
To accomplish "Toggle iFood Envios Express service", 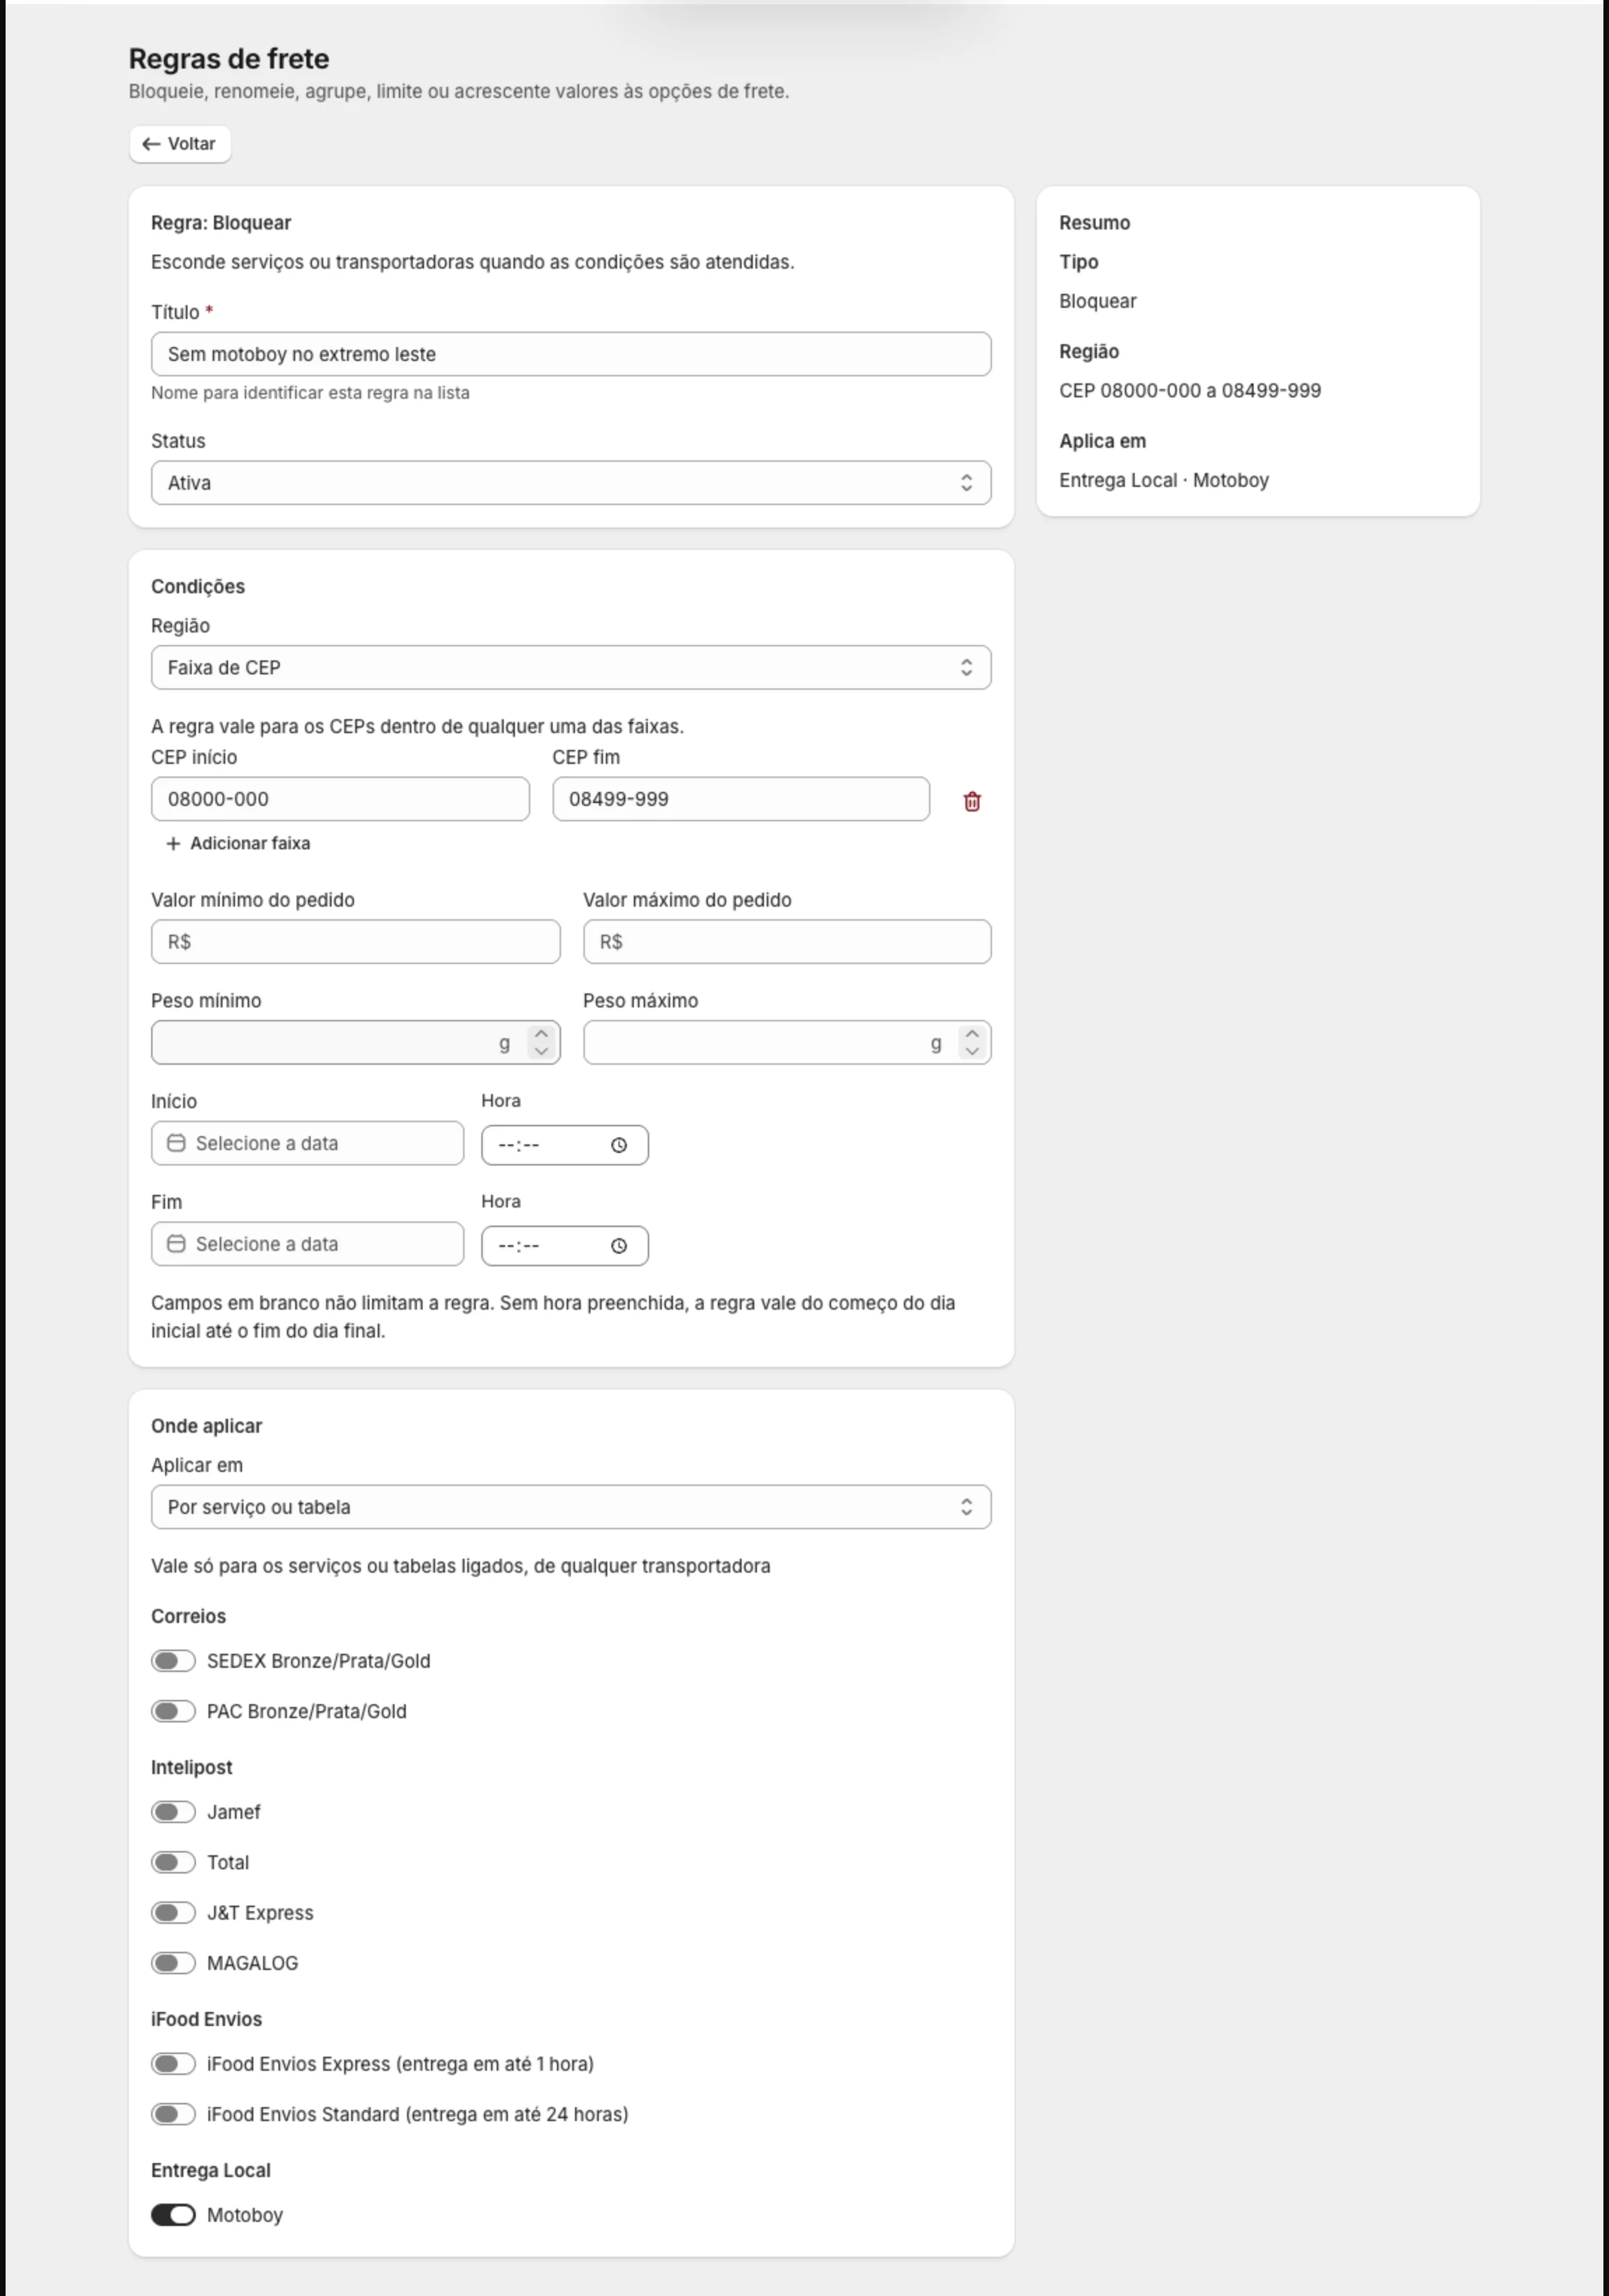I will [173, 2064].
